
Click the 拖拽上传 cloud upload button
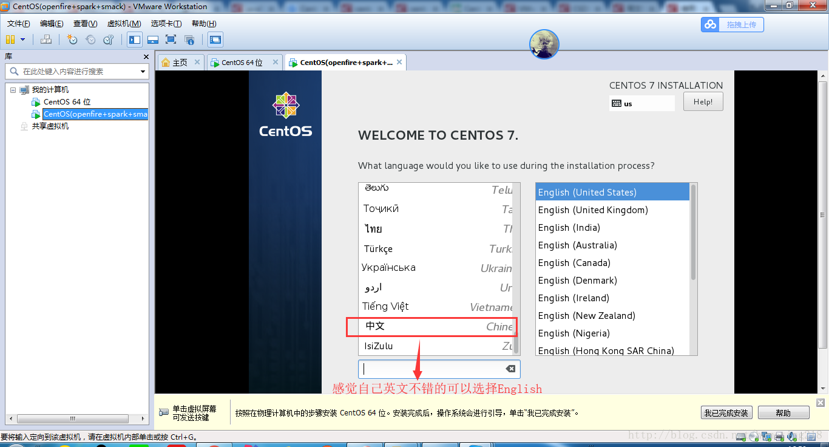733,24
